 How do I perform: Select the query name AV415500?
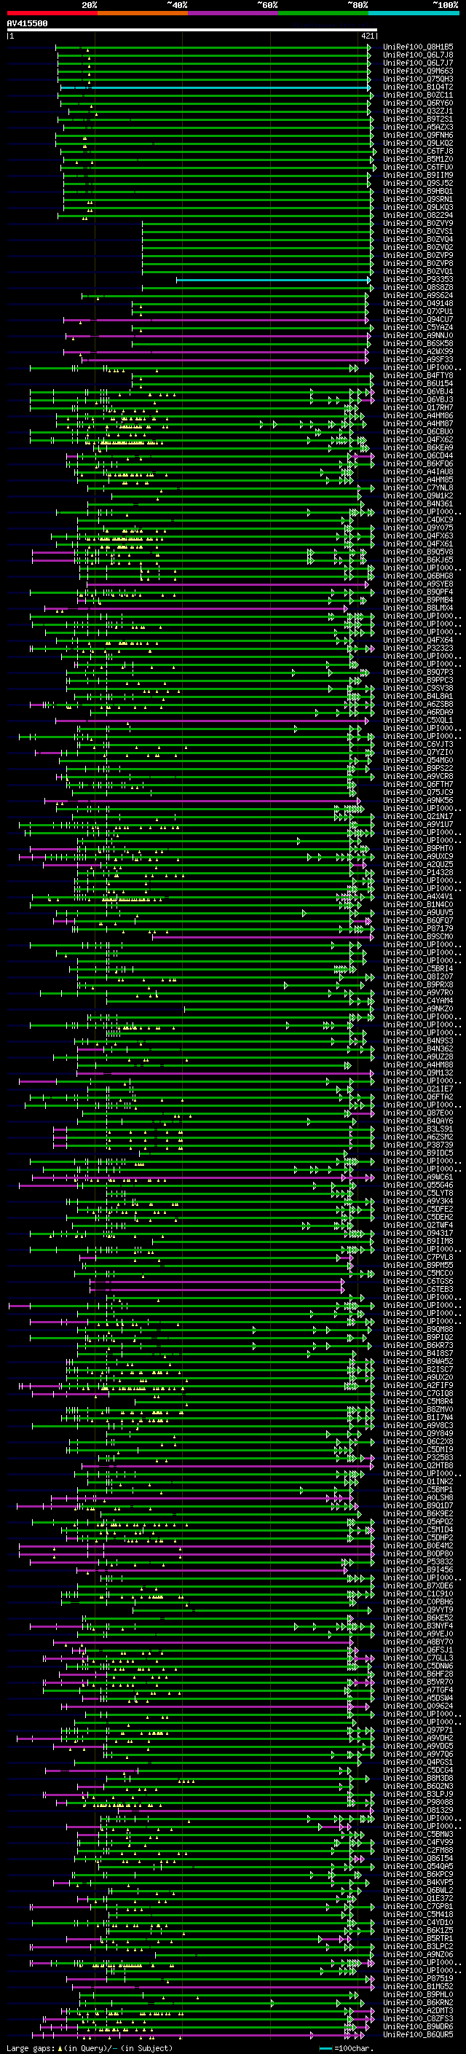pos(27,23)
